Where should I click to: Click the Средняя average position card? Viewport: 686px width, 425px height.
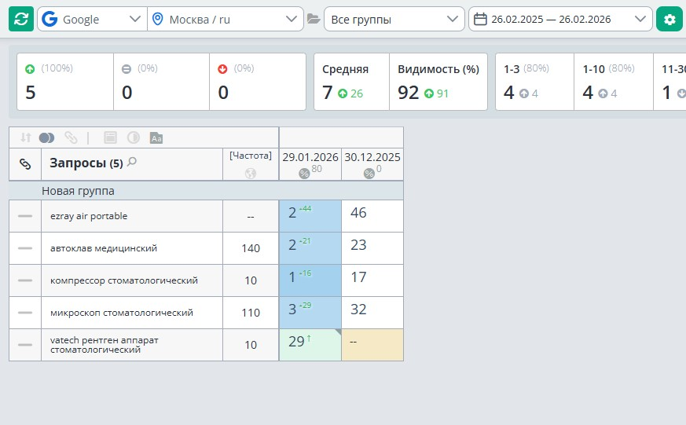click(x=352, y=82)
